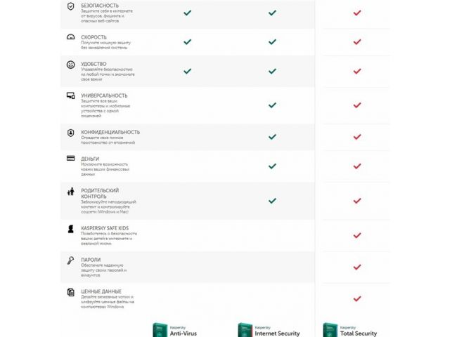Click the Internet Security checkmark in ДЕНЬГИ row

pos(272,166)
